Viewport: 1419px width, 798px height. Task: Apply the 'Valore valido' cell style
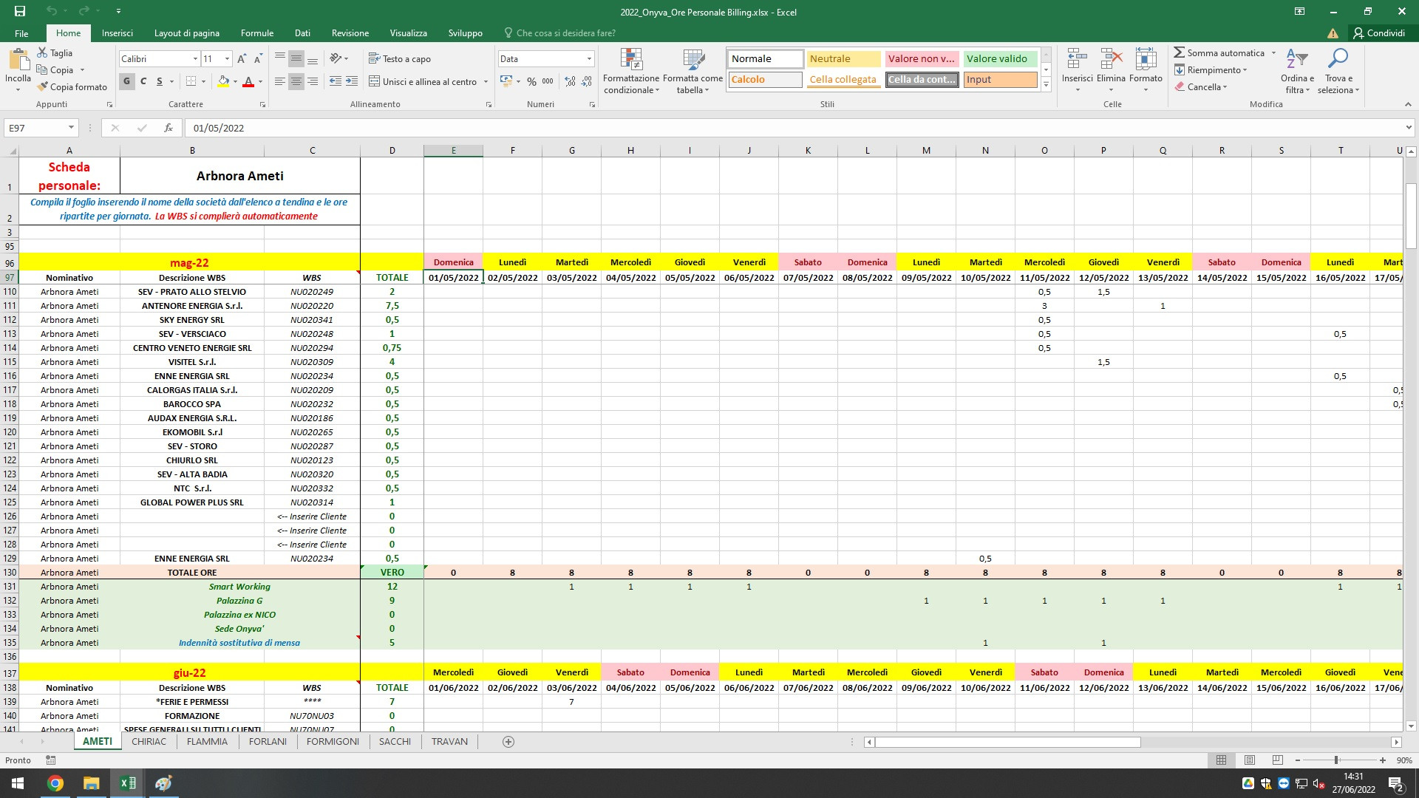click(x=999, y=58)
